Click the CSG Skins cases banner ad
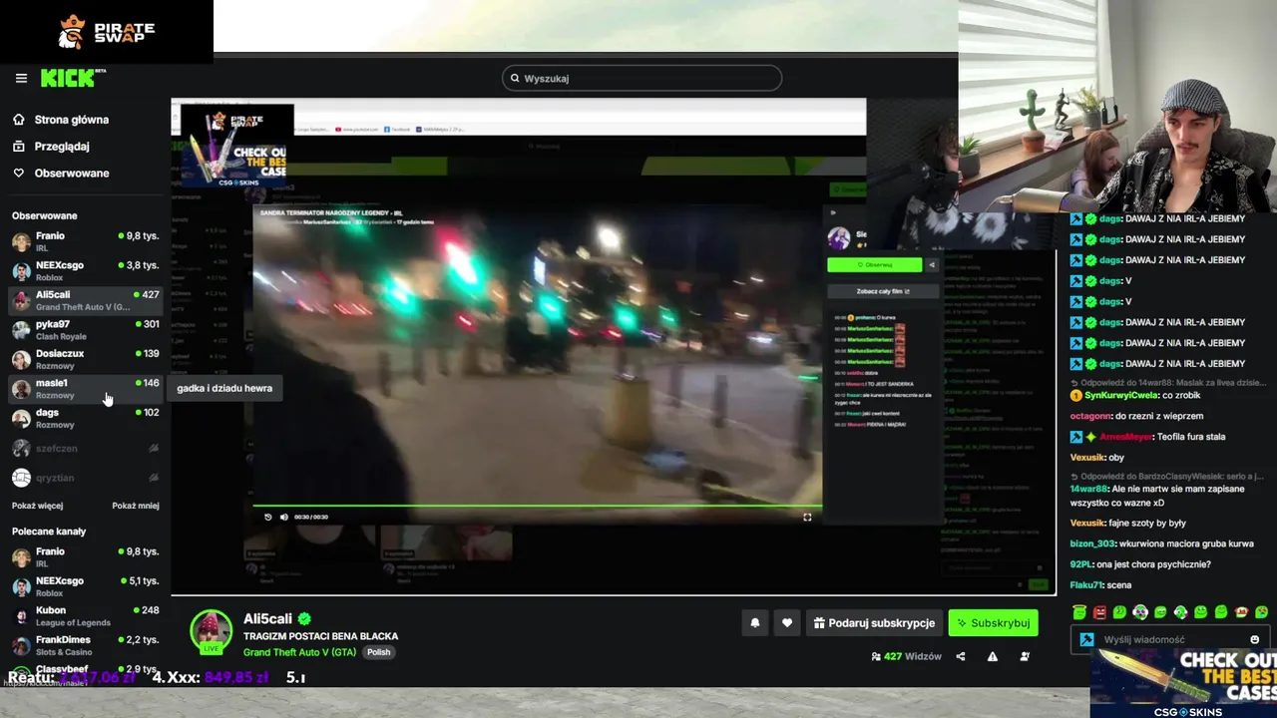The image size is (1277, 718). pyautogui.click(x=1185, y=683)
